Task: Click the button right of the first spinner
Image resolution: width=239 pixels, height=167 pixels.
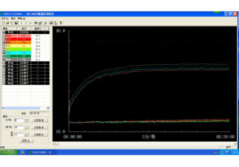Action: [39, 120]
